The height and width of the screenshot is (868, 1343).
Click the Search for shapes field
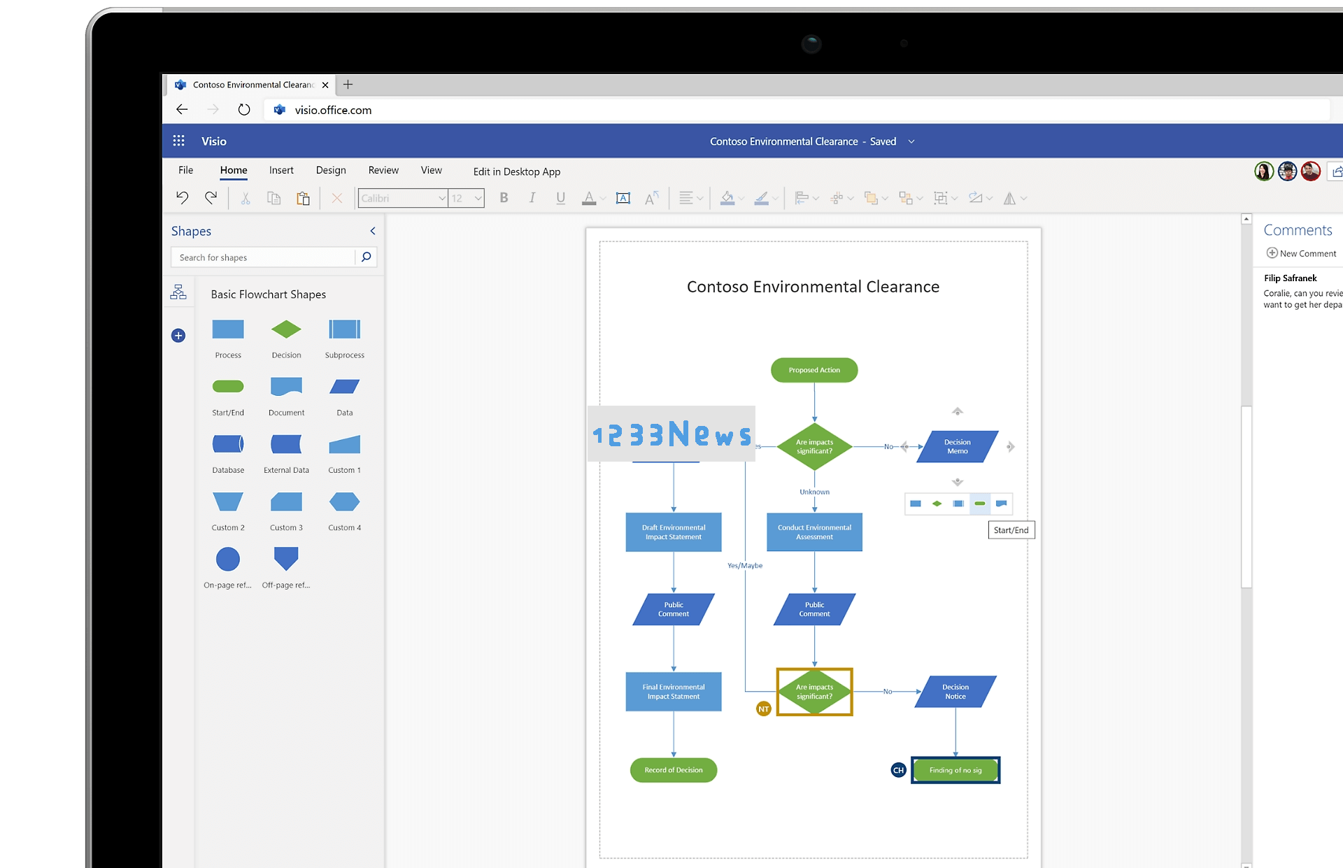pyautogui.click(x=263, y=257)
